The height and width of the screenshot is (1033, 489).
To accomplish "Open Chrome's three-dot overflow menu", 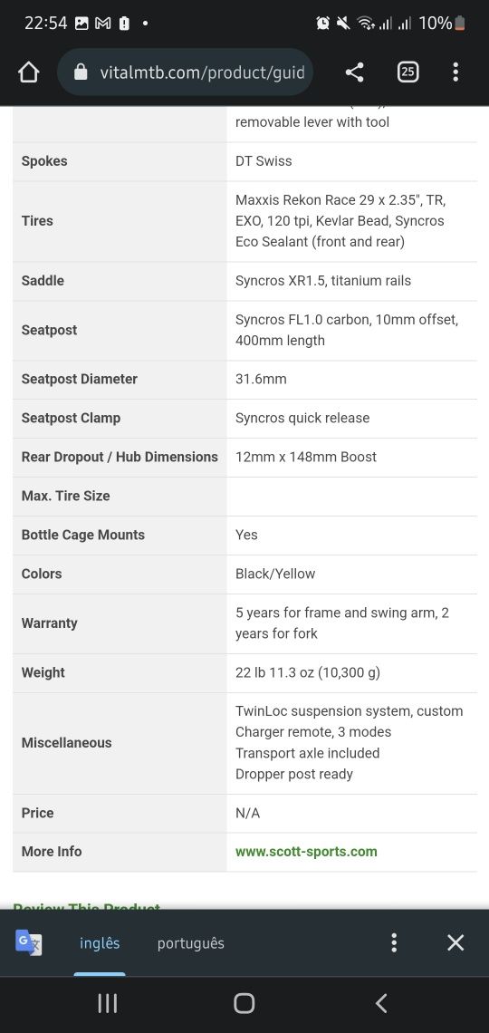I will (455, 72).
